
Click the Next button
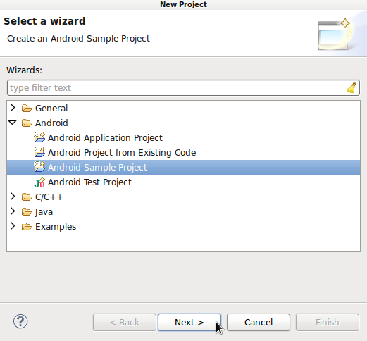[189, 322]
